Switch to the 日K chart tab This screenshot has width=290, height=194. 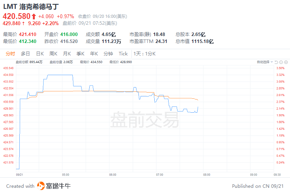tap(40, 54)
